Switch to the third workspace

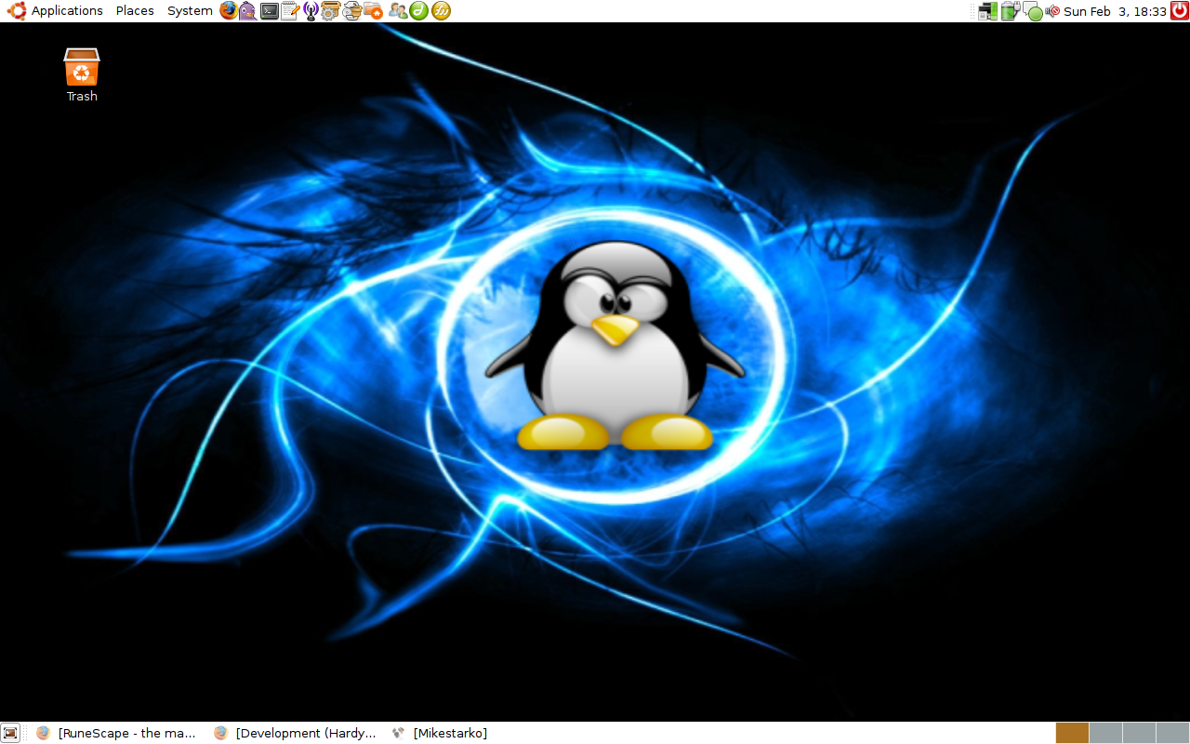[x=1139, y=733]
